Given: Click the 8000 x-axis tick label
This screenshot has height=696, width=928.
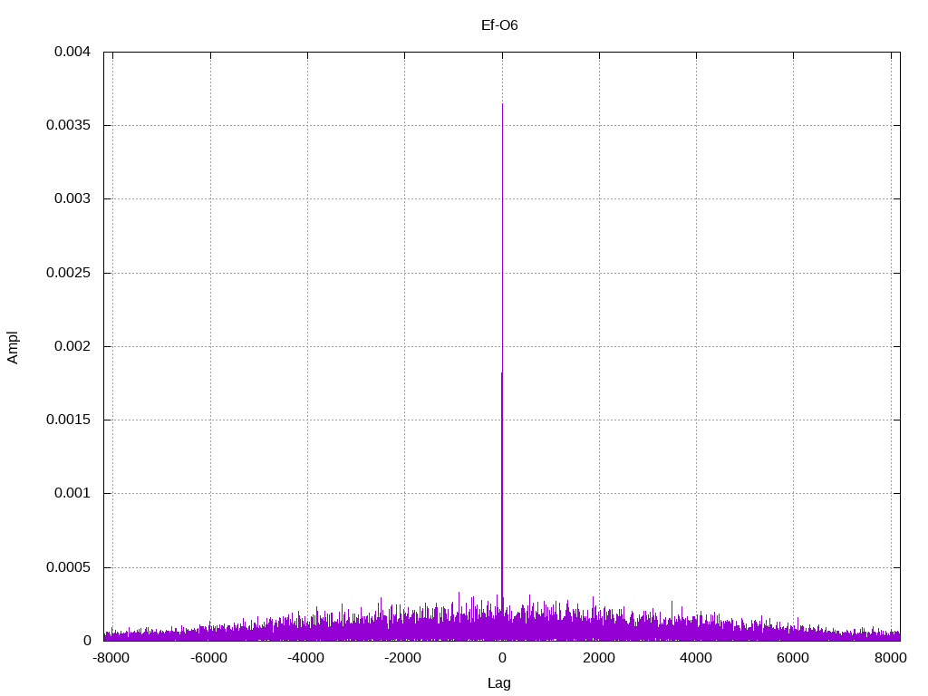Looking at the screenshot, I should click(891, 658).
